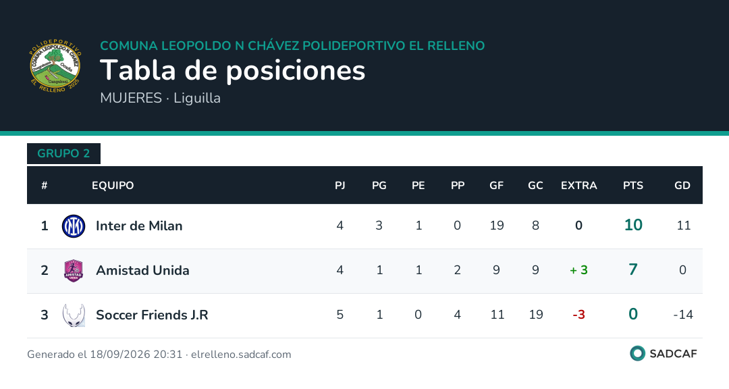Click the EXTRA column header

coord(579,185)
